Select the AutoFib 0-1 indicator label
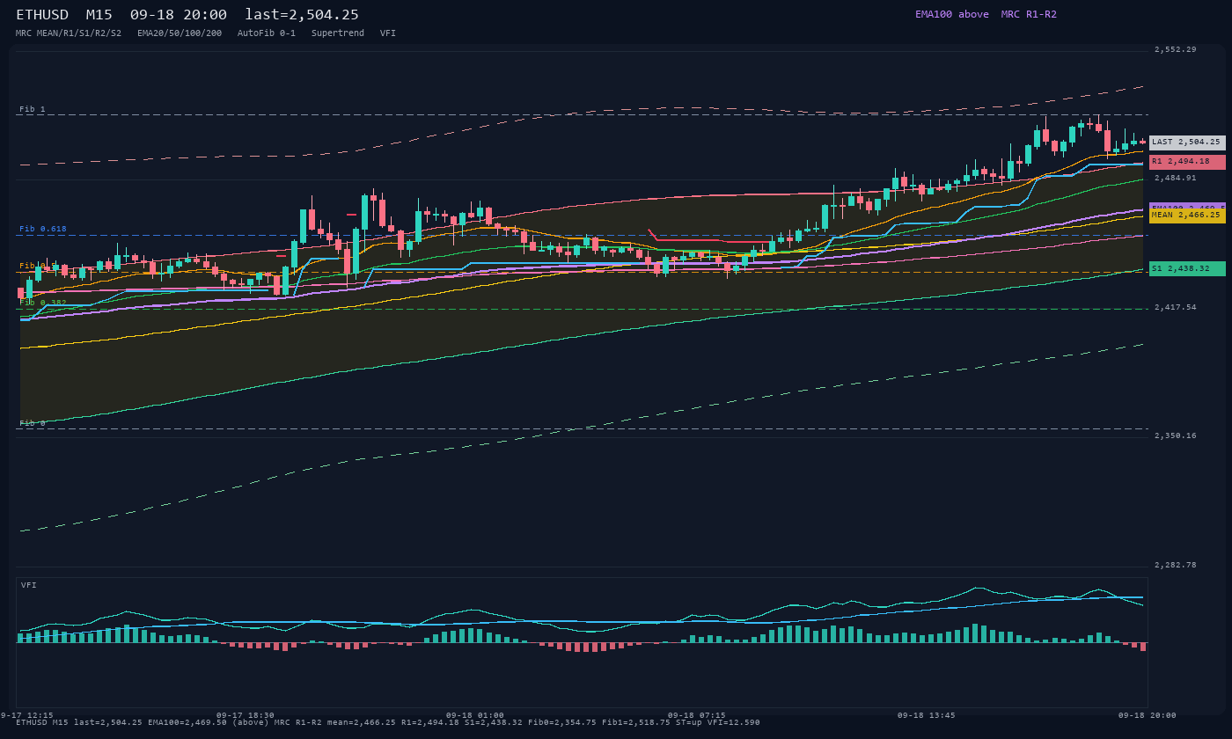Screen dimensions: 1232x739 click(x=267, y=33)
